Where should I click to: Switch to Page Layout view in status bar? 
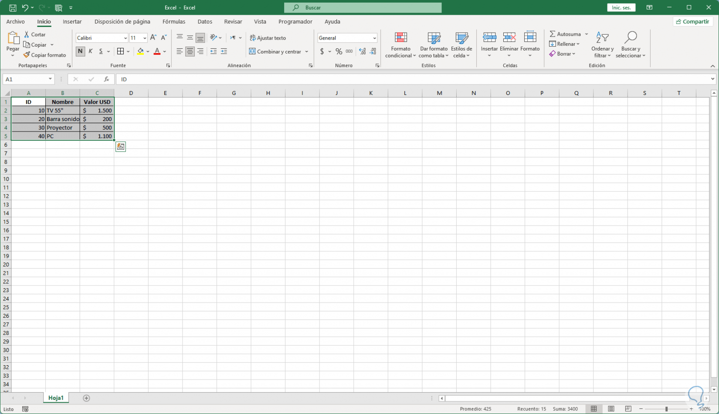611,409
